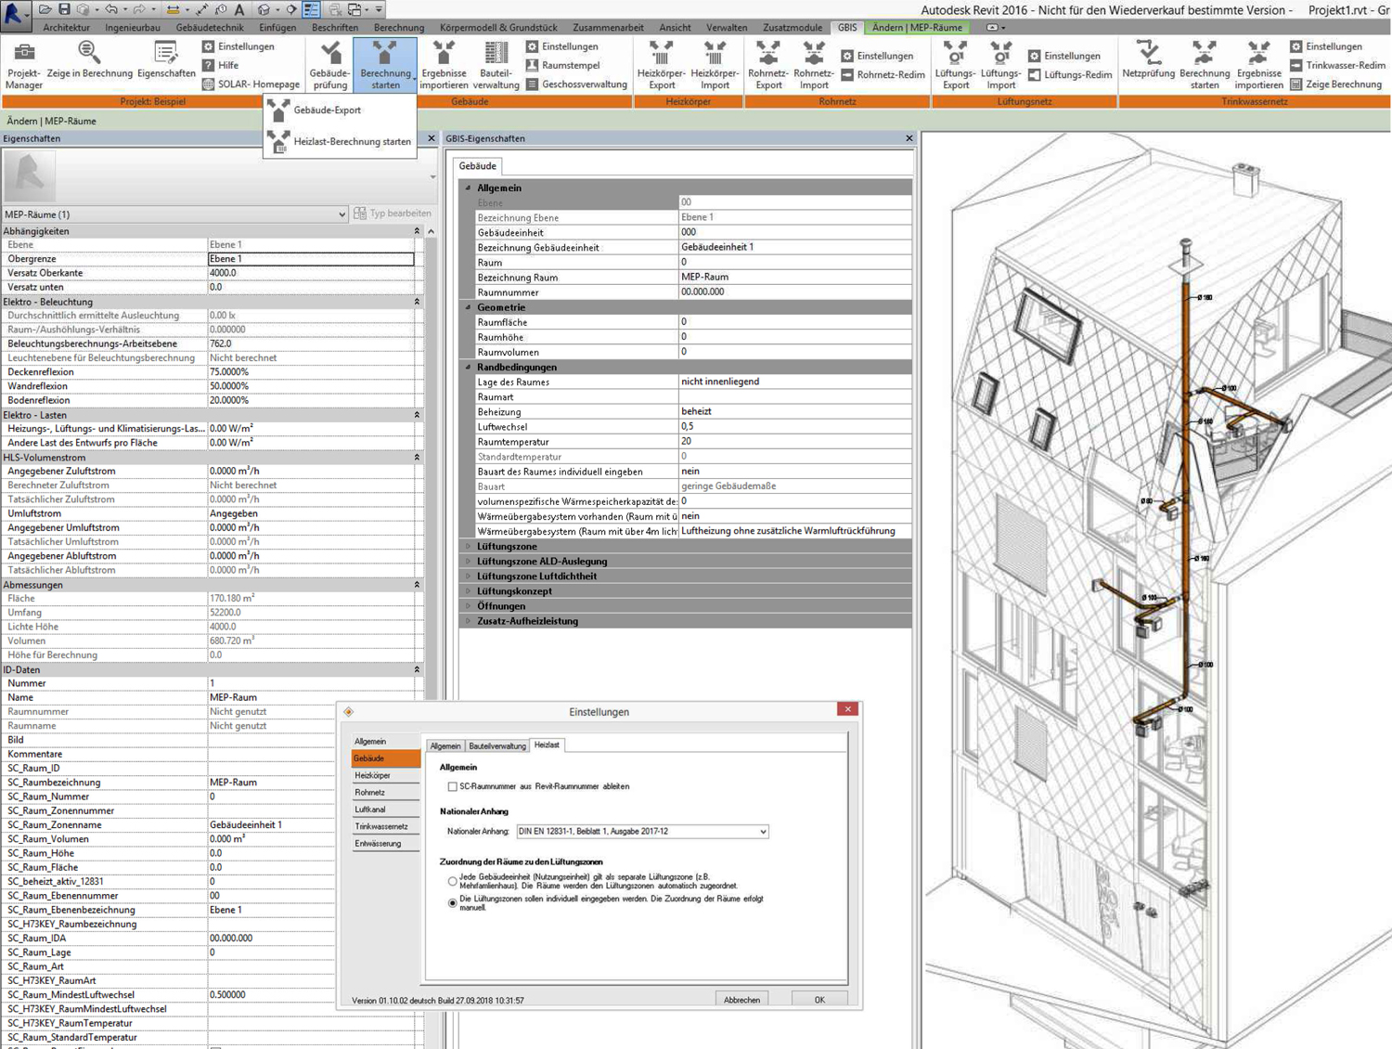Click Lüftungs-Import icon
Image resolution: width=1392 pixels, height=1049 pixels.
pyautogui.click(x=1000, y=65)
